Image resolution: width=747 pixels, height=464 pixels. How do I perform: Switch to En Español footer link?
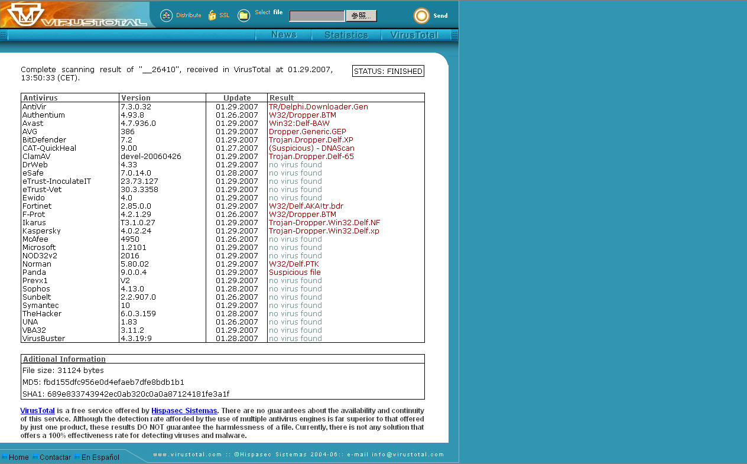click(x=100, y=457)
